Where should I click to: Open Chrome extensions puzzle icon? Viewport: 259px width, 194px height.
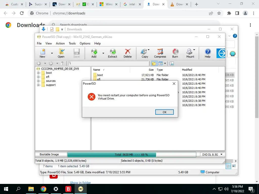229,13
